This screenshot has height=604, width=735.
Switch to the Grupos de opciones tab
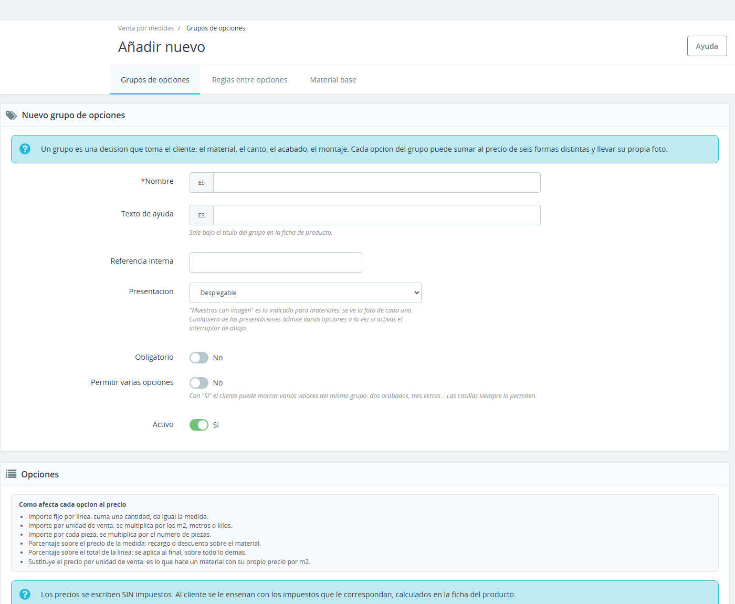tap(155, 80)
